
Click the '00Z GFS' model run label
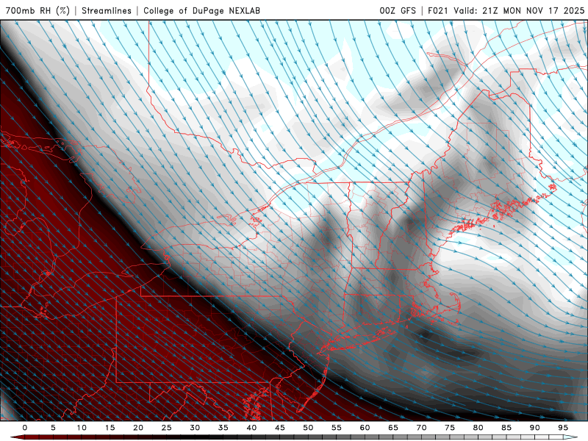[x=398, y=10]
